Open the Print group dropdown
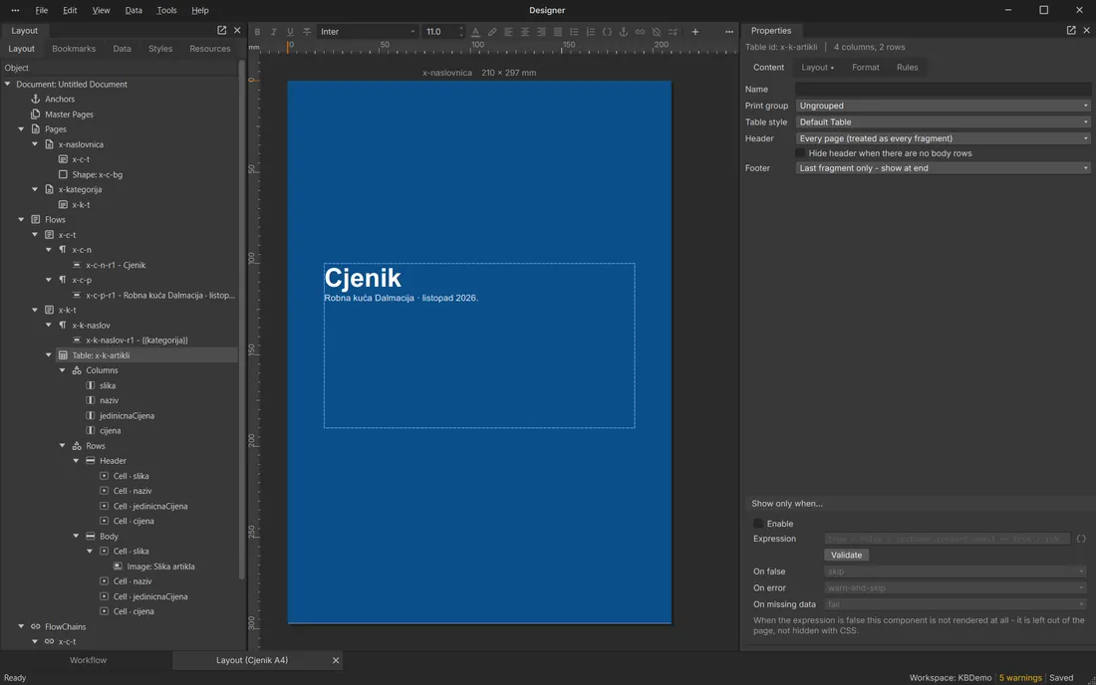 (x=943, y=106)
